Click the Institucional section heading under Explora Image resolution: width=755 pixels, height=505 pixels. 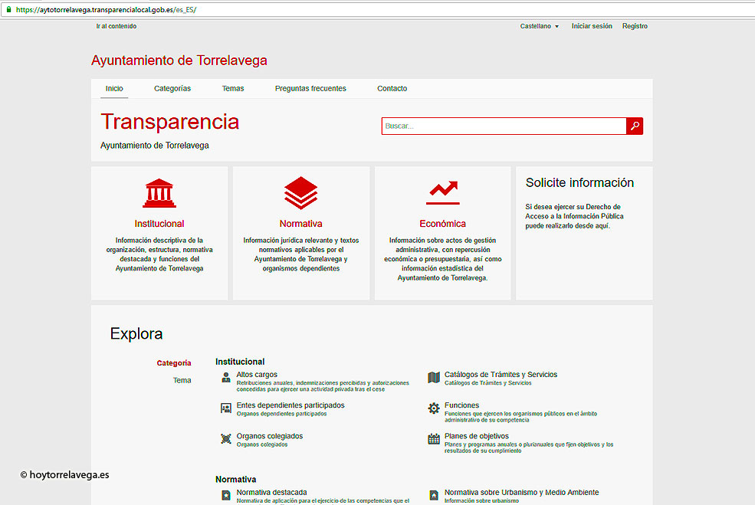[240, 362]
